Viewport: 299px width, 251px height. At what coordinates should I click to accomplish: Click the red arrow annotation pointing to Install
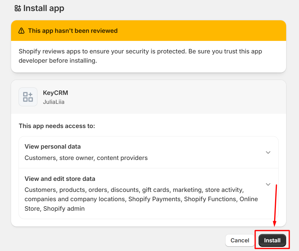tap(275, 206)
